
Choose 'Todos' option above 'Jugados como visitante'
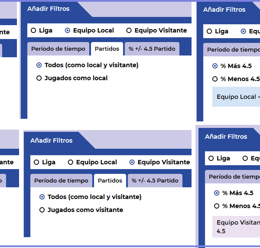[x=42, y=197]
